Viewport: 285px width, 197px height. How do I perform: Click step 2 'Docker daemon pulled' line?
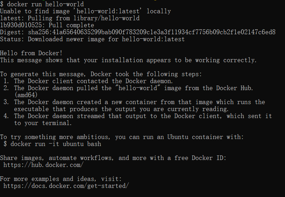(128, 88)
